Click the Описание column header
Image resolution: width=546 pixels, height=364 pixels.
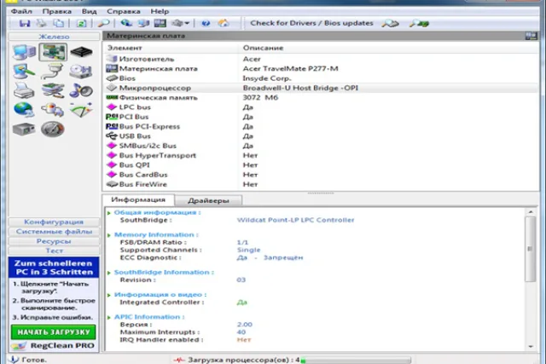pos(389,48)
